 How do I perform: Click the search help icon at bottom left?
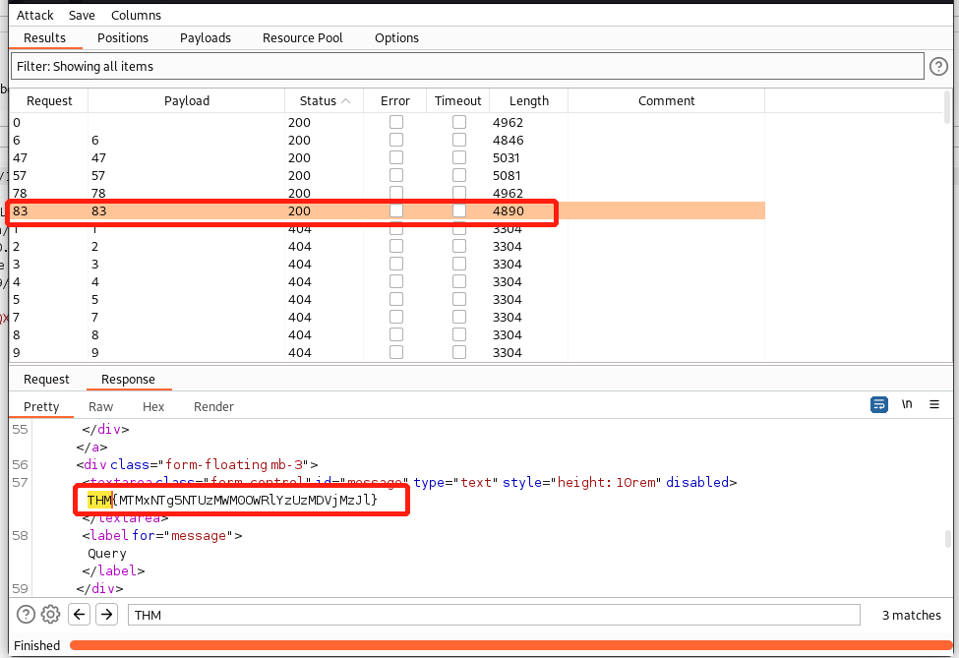(26, 615)
